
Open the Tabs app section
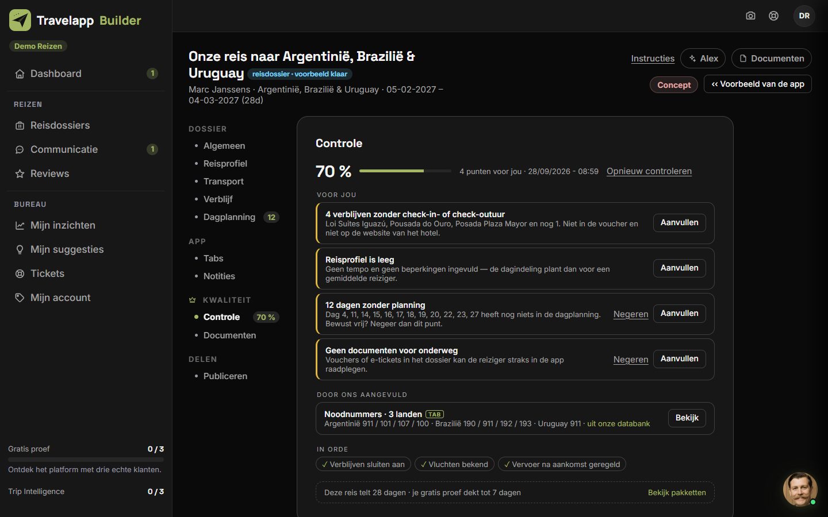click(x=213, y=258)
